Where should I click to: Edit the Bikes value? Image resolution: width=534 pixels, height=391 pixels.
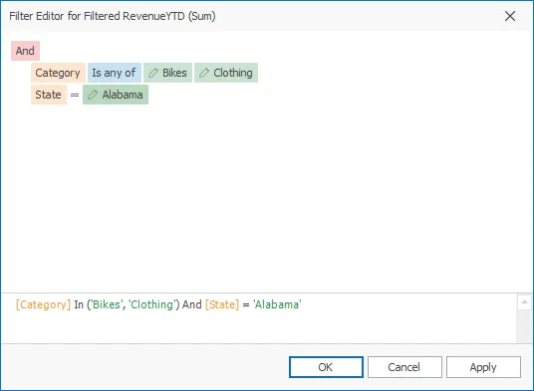pos(167,73)
